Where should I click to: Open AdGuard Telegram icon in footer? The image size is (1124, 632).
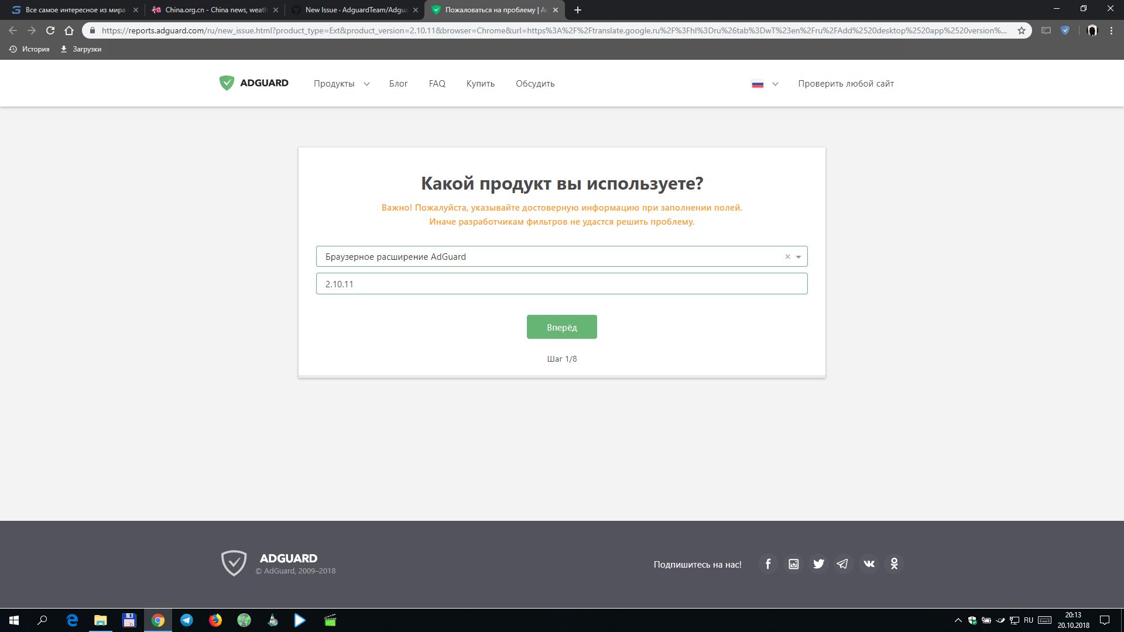[x=844, y=564]
